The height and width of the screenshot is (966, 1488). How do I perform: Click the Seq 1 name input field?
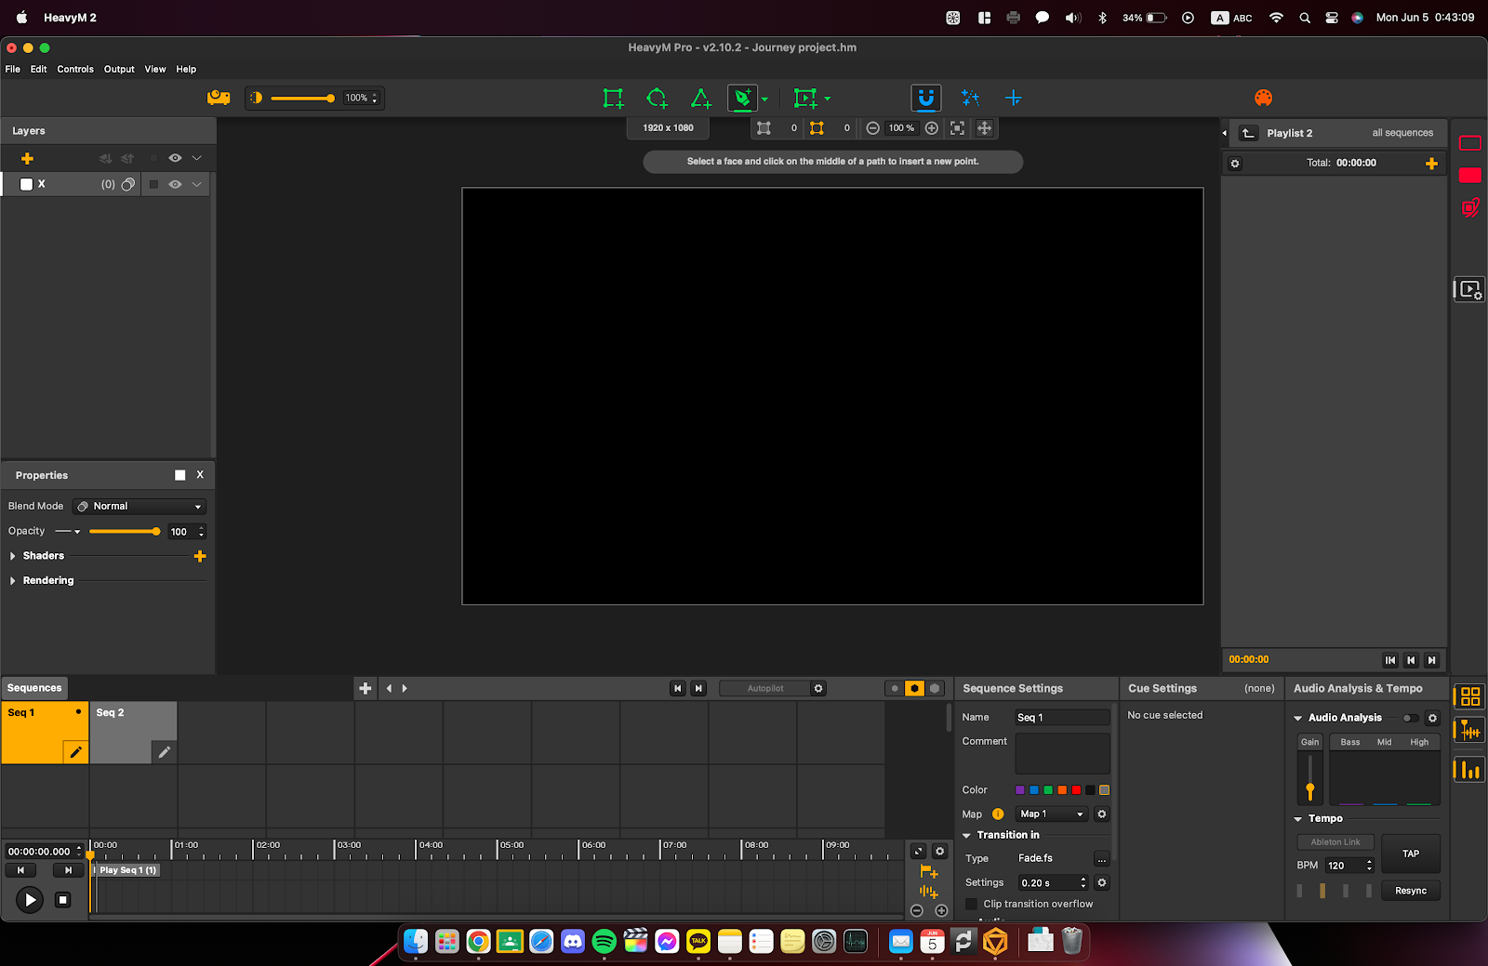pyautogui.click(x=1062, y=718)
